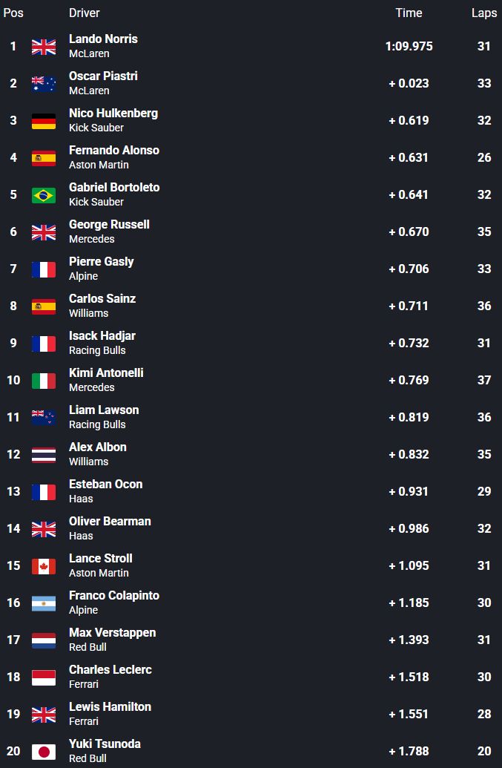Click the Monaco flag beside Charles Leclerc
Viewport: 502px width, 768px height.
[44, 677]
